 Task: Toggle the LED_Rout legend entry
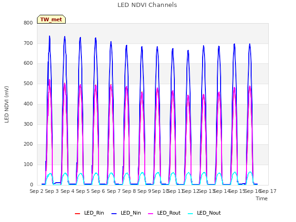coord(164,213)
